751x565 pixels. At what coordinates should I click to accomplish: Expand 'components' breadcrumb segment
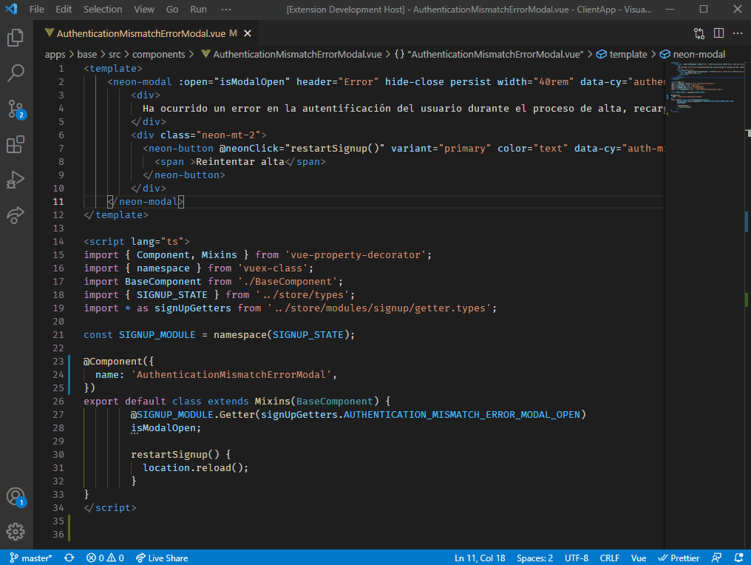pos(158,54)
